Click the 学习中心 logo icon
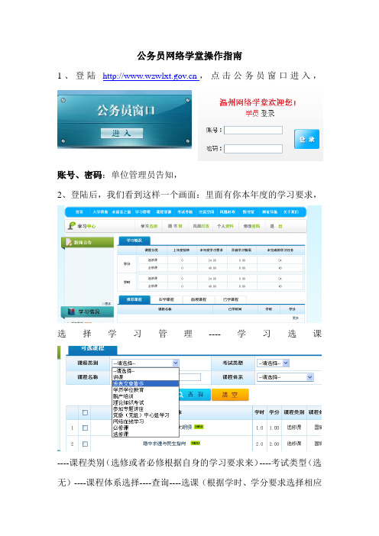The width and height of the screenshot is (379, 536). [72, 225]
